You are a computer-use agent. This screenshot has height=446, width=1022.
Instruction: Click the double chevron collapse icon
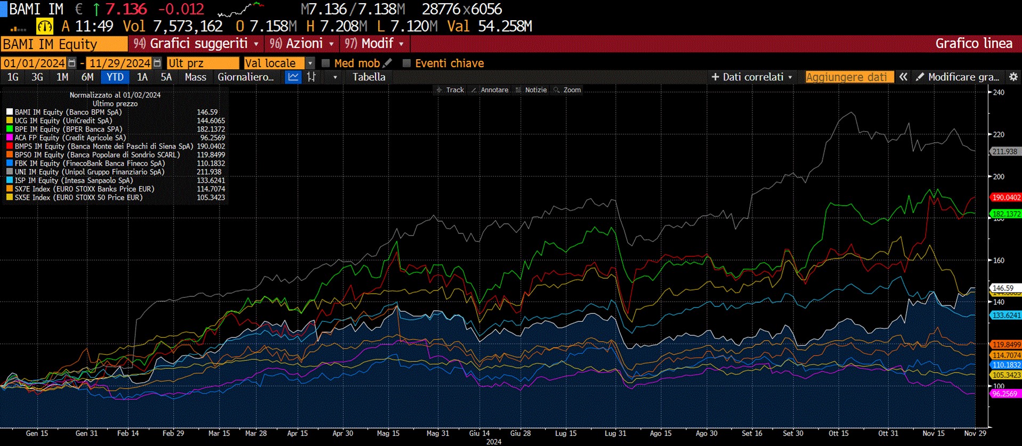click(x=903, y=77)
